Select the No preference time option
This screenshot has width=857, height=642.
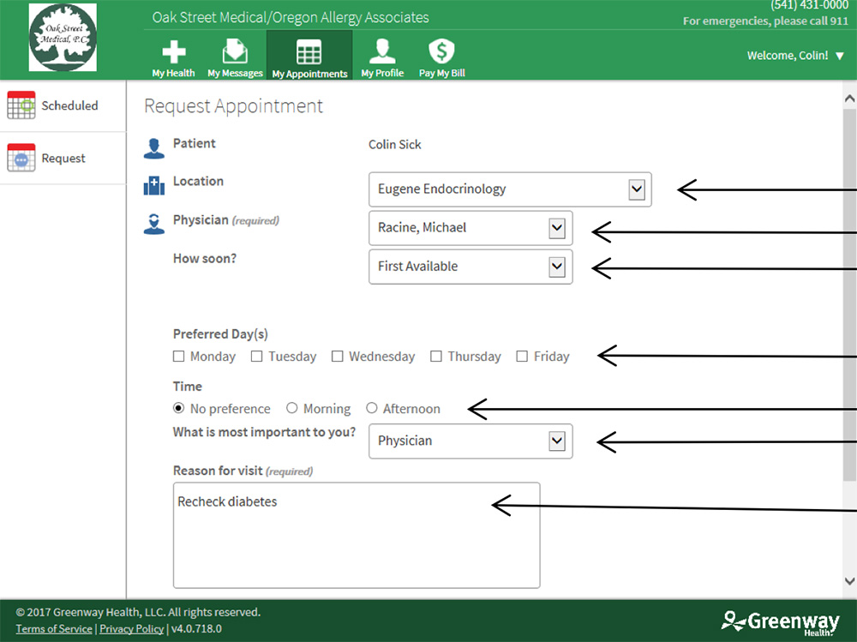click(179, 408)
